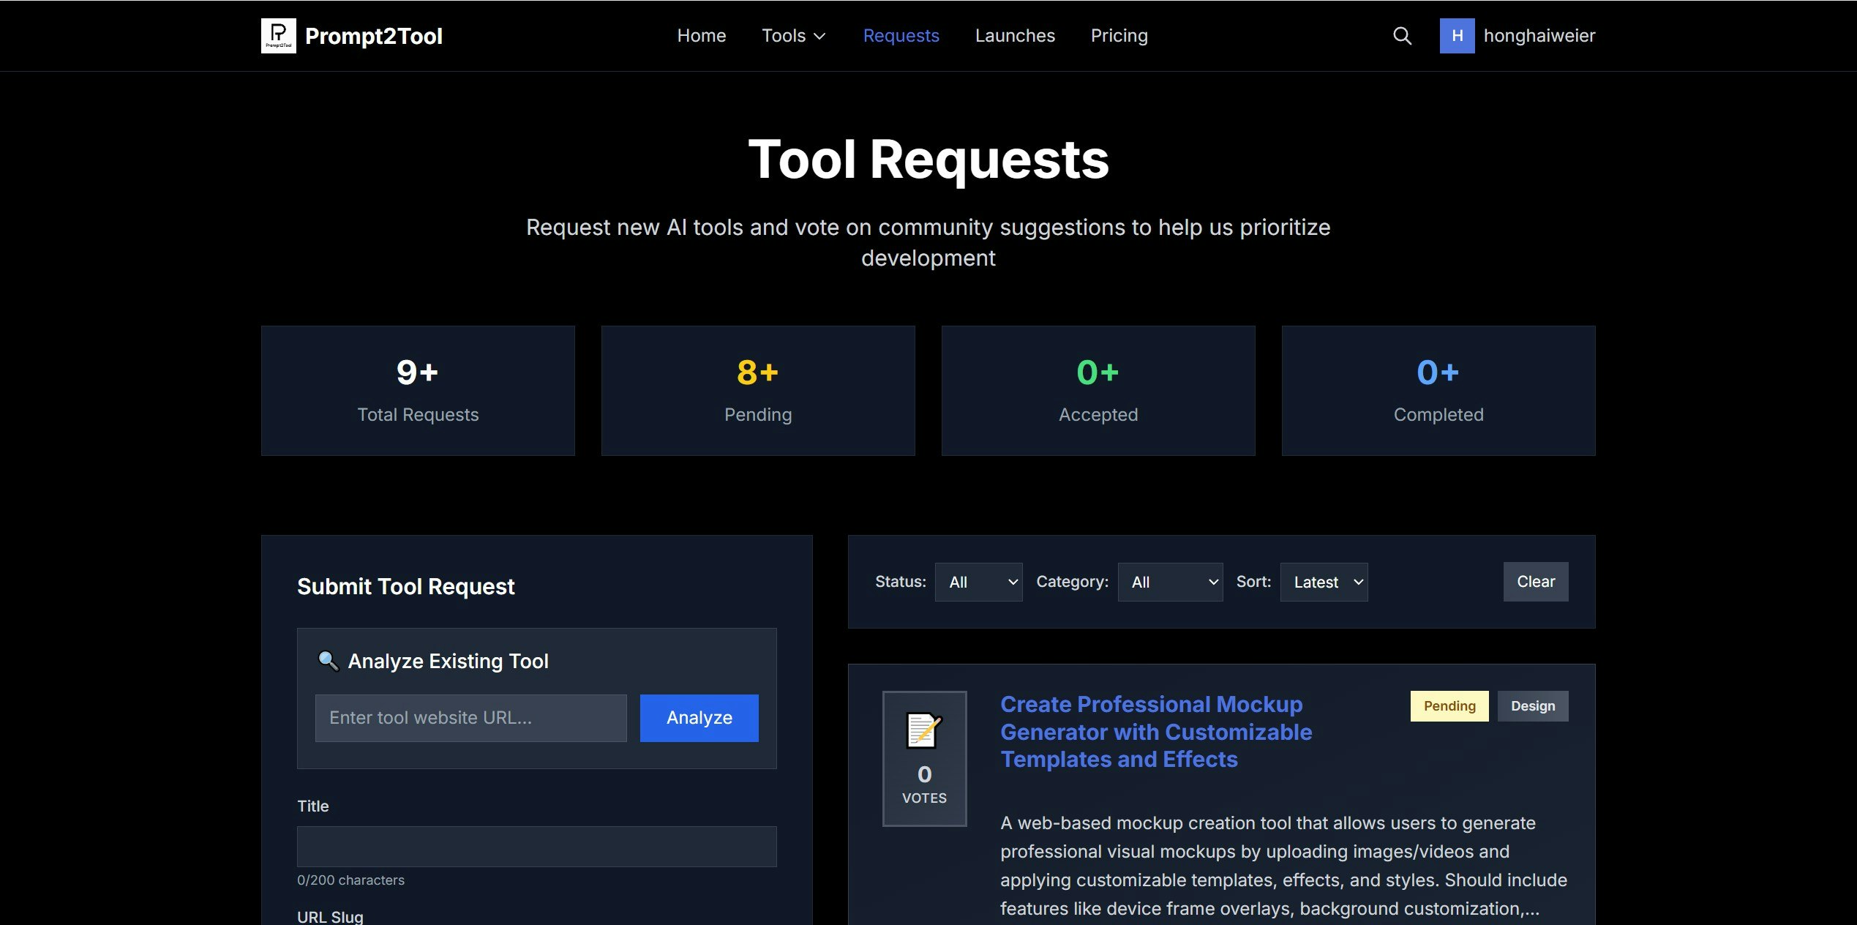
Task: Click the magnifying glass beside Analyze Existing Tool
Action: pyautogui.click(x=329, y=661)
